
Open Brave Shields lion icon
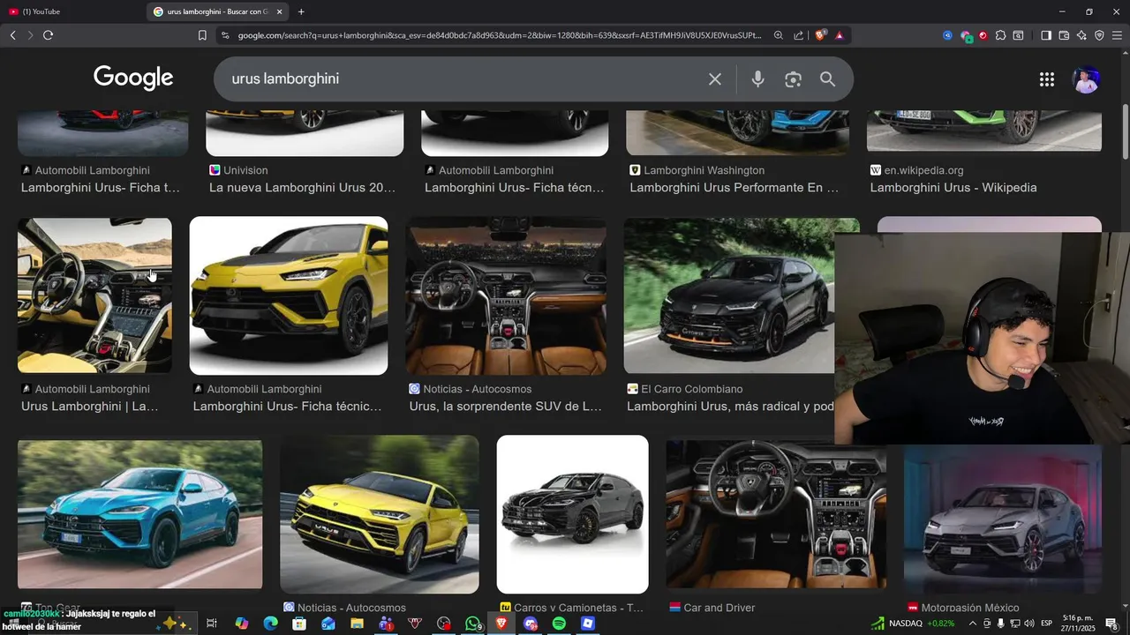click(x=821, y=35)
